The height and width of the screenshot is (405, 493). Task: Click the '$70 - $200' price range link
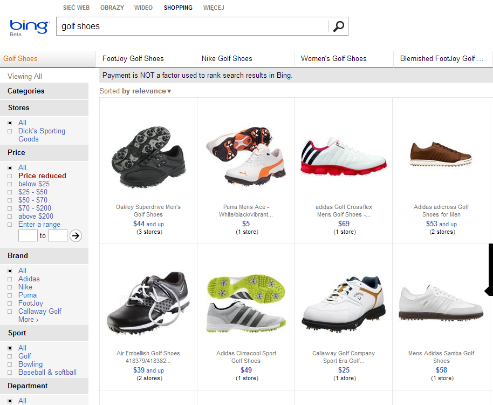tap(35, 208)
